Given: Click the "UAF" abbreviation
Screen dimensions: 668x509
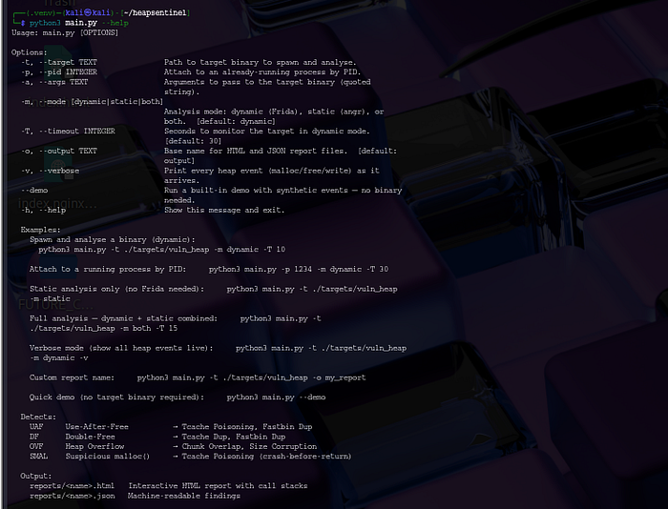Looking at the screenshot, I should 36,426.
